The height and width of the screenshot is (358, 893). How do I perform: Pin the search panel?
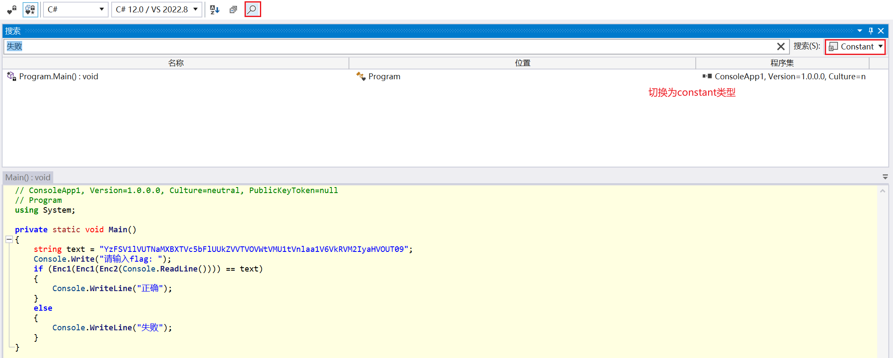871,31
